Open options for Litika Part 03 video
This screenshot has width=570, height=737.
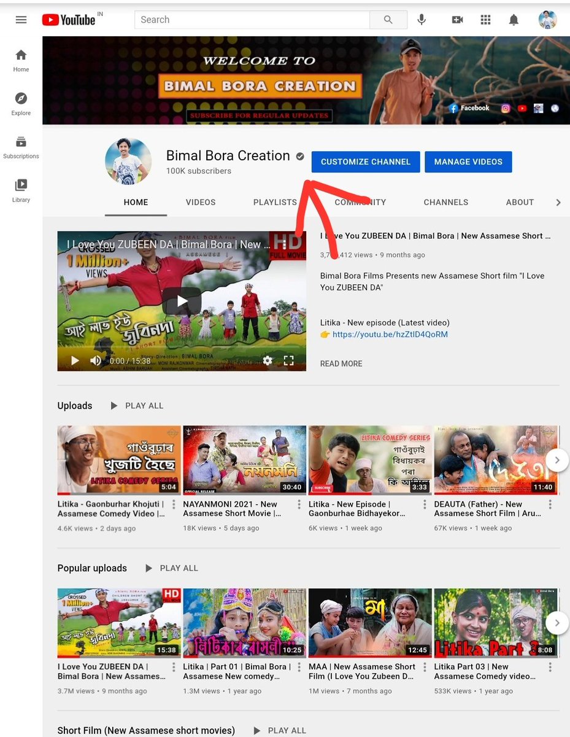[550, 667]
